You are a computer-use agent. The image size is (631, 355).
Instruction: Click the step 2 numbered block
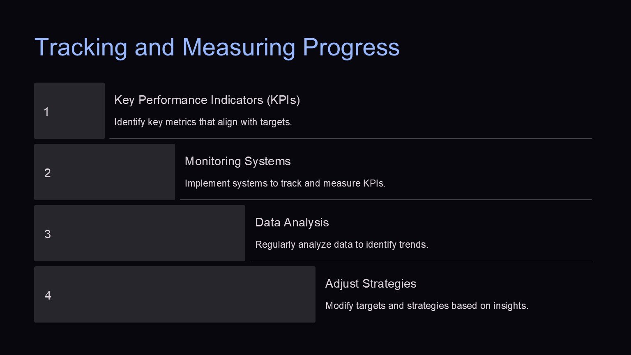[x=104, y=172]
